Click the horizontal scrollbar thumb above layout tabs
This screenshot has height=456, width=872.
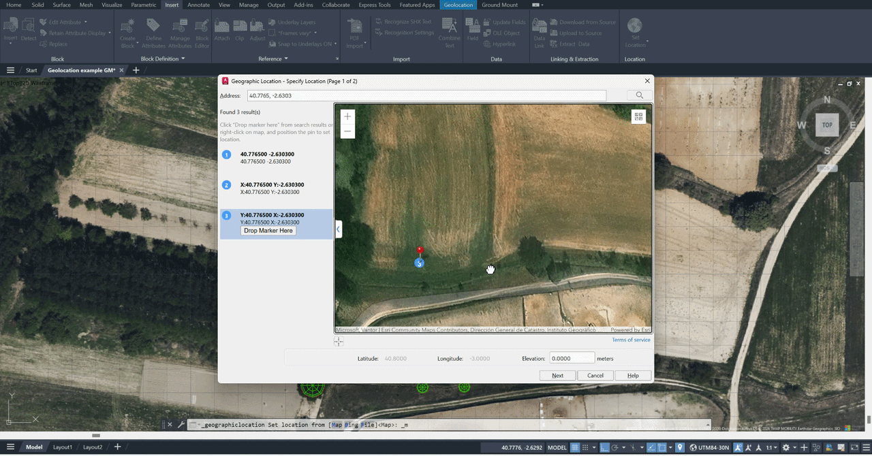[96, 436]
